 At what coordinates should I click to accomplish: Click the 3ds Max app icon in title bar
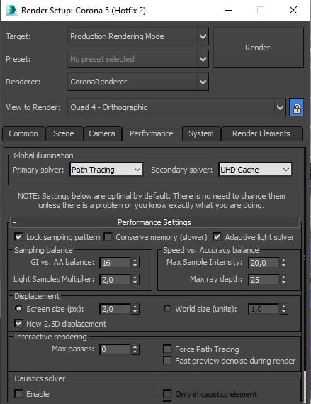[11, 11]
